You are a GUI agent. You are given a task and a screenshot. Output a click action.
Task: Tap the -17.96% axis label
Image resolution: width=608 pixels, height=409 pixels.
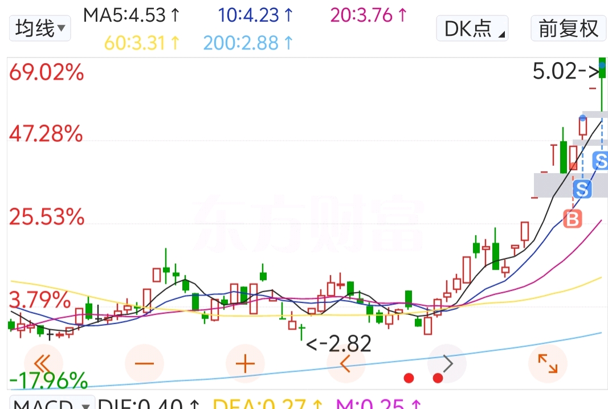(48, 381)
